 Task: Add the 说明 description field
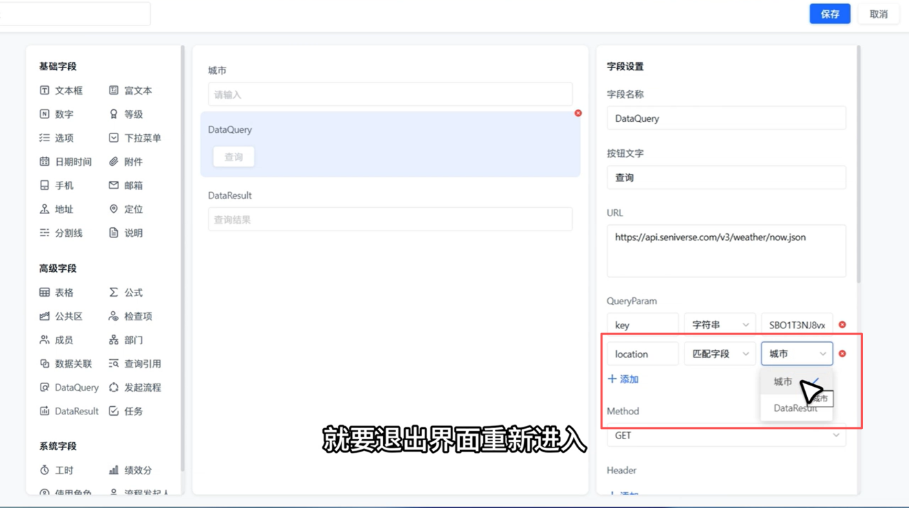pyautogui.click(x=125, y=233)
